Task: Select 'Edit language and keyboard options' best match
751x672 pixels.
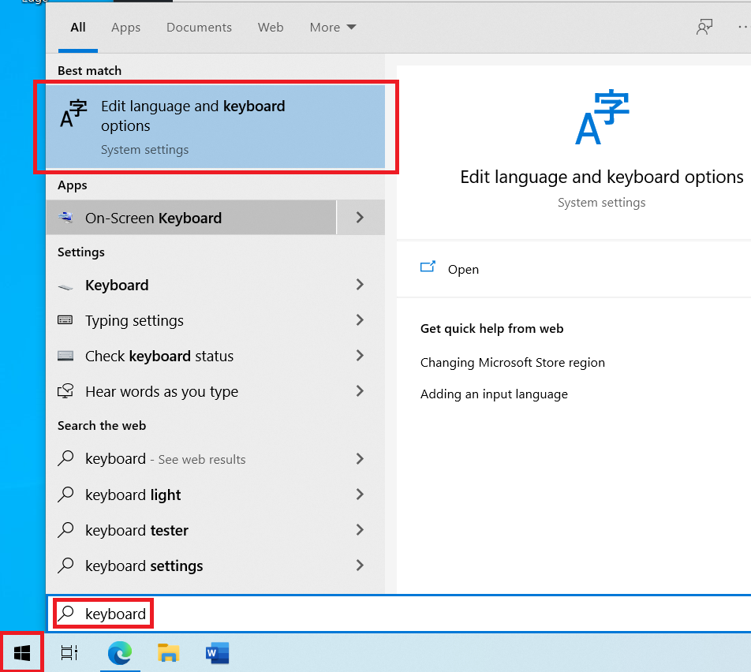Action: tap(215, 126)
